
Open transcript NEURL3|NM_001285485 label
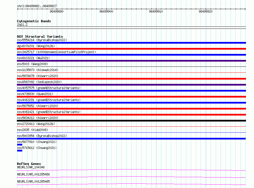click(33, 181)
